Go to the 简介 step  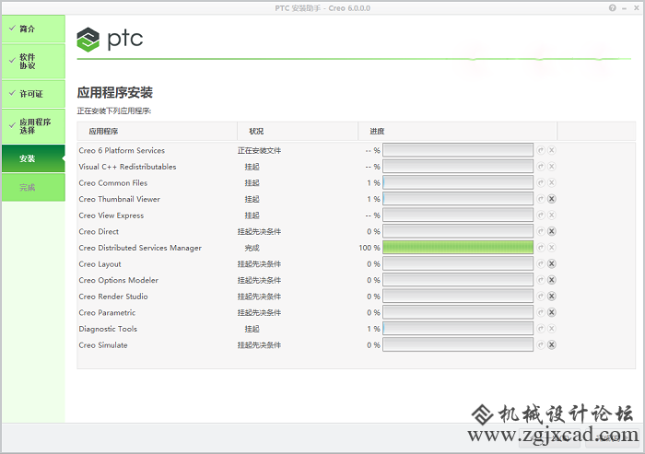33,29
